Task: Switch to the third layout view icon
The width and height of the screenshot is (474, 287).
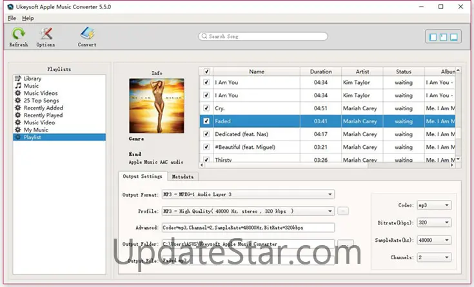Action: click(x=453, y=37)
